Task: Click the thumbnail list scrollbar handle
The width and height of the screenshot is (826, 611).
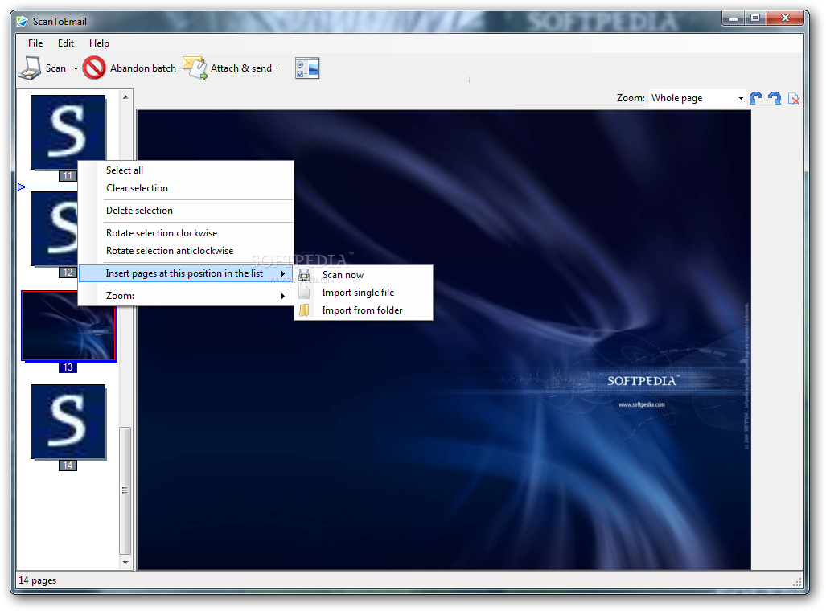Action: click(x=125, y=490)
